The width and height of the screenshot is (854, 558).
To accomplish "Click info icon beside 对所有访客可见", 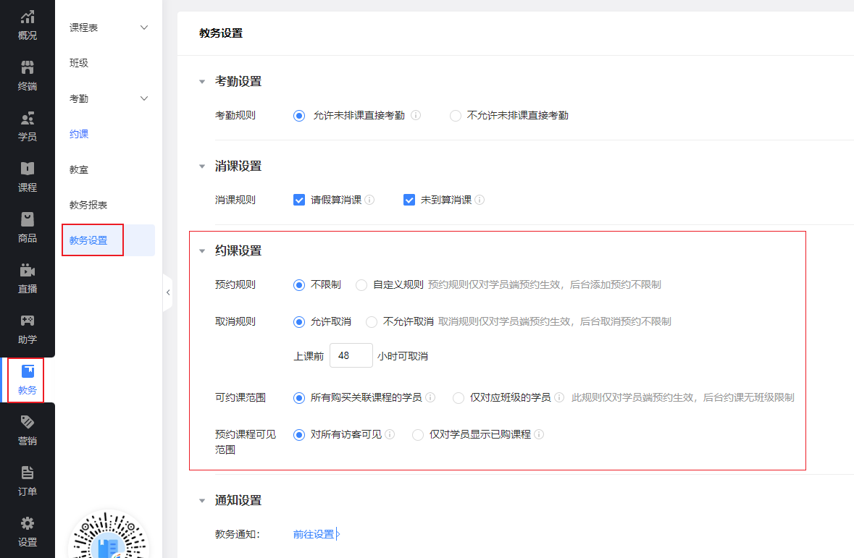I will (x=390, y=434).
